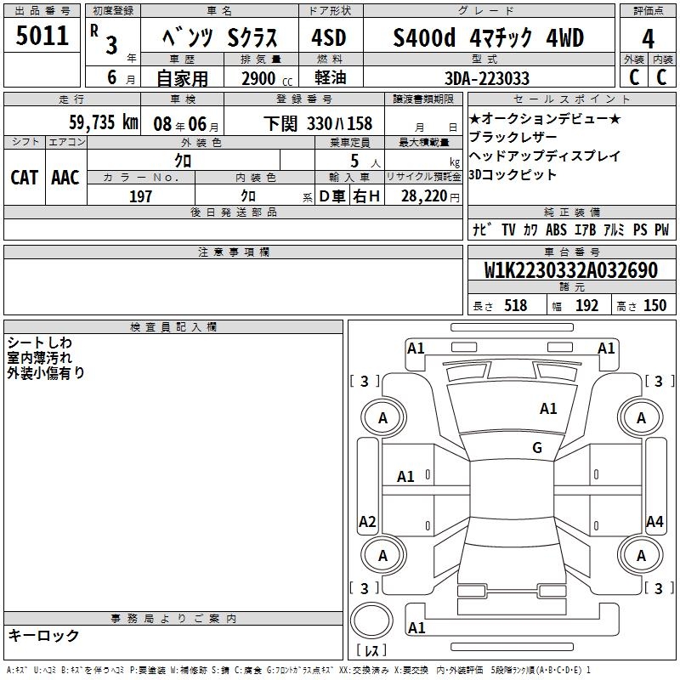Click the 検査員記入欄 section header
This screenshot has width=680, height=680.
173,327
